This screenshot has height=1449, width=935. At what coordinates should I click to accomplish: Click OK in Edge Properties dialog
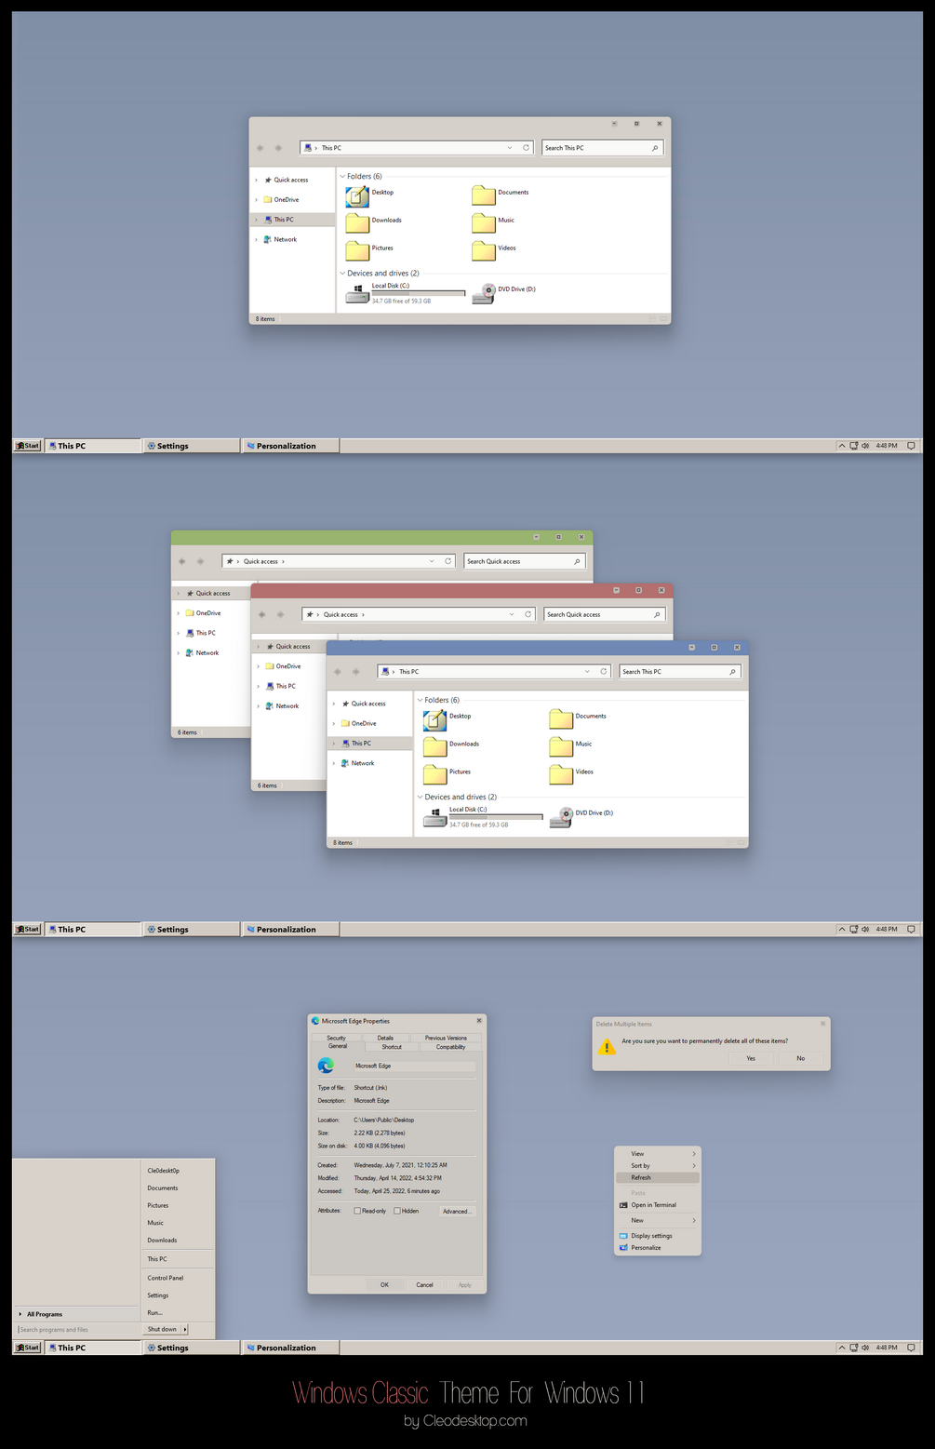tap(384, 1284)
